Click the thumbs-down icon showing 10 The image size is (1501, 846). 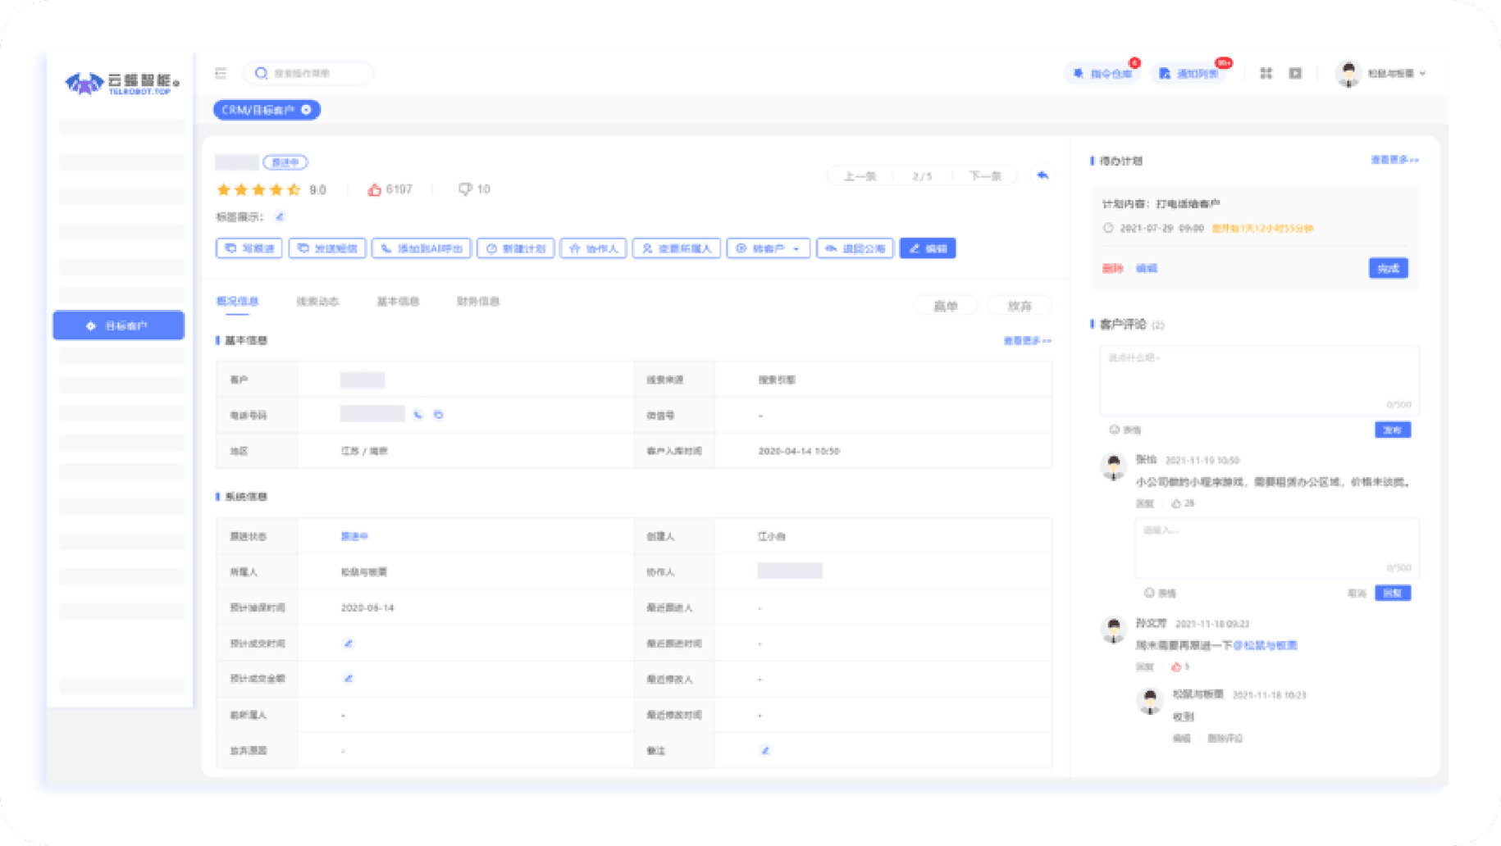(x=465, y=189)
